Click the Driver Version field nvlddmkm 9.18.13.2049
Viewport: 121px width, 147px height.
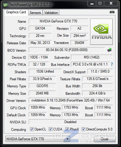[71, 100]
